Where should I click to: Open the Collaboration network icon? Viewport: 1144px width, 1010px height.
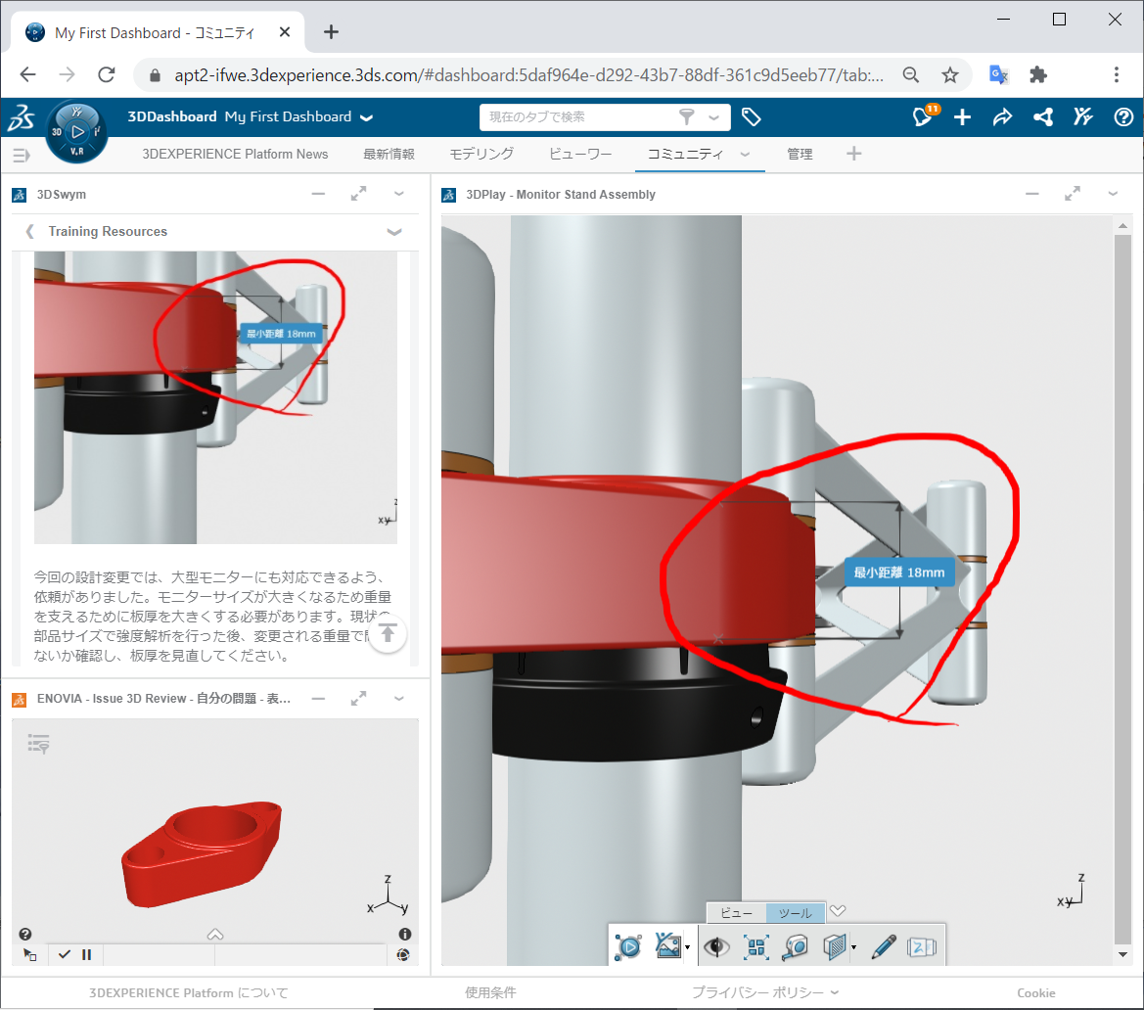pos(1043,116)
